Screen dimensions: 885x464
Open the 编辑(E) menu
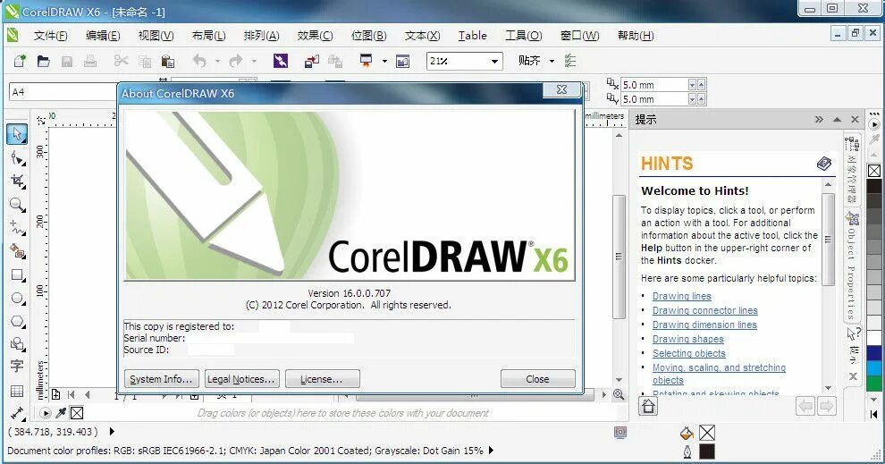tap(103, 36)
